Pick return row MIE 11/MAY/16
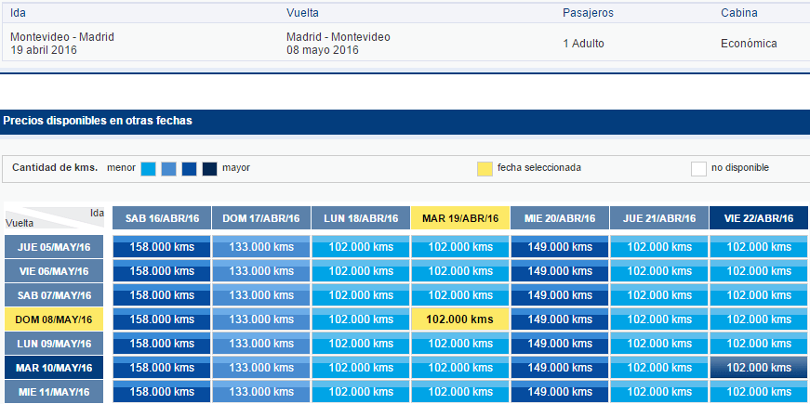This screenshot has width=810, height=404. [54, 392]
